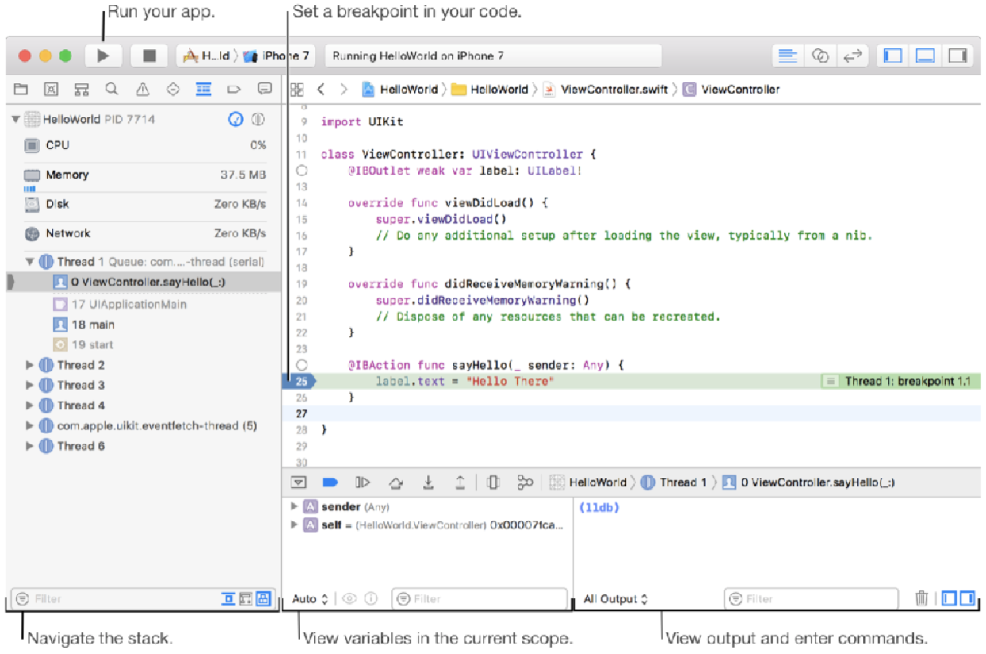Screen dimensions: 986x654
Task: Expand Thread 3
Action: pos(29,385)
